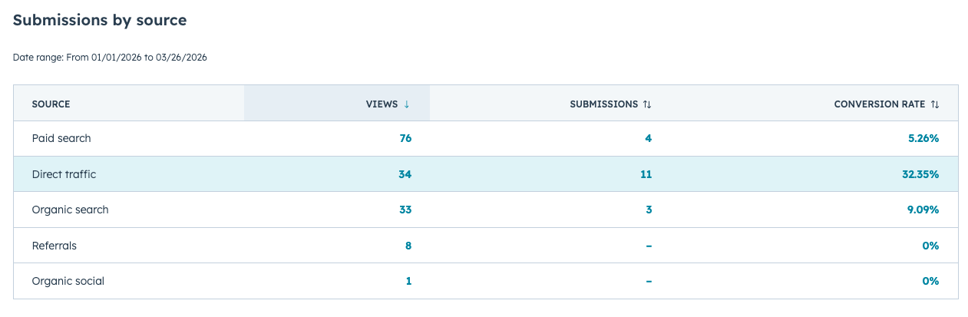The height and width of the screenshot is (317, 968).
Task: Open Organic search submissions count 3
Action: (648, 210)
